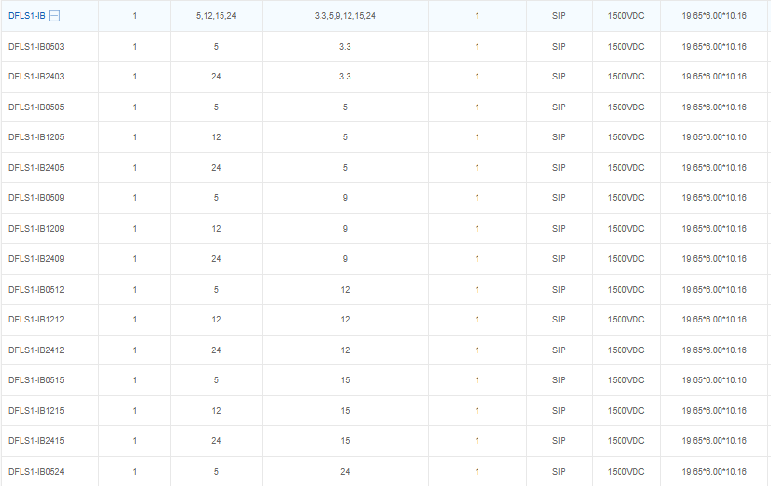Viewport: 771px width, 486px height.
Task: Select part number DFLS1-IB1215
Action: pos(36,410)
